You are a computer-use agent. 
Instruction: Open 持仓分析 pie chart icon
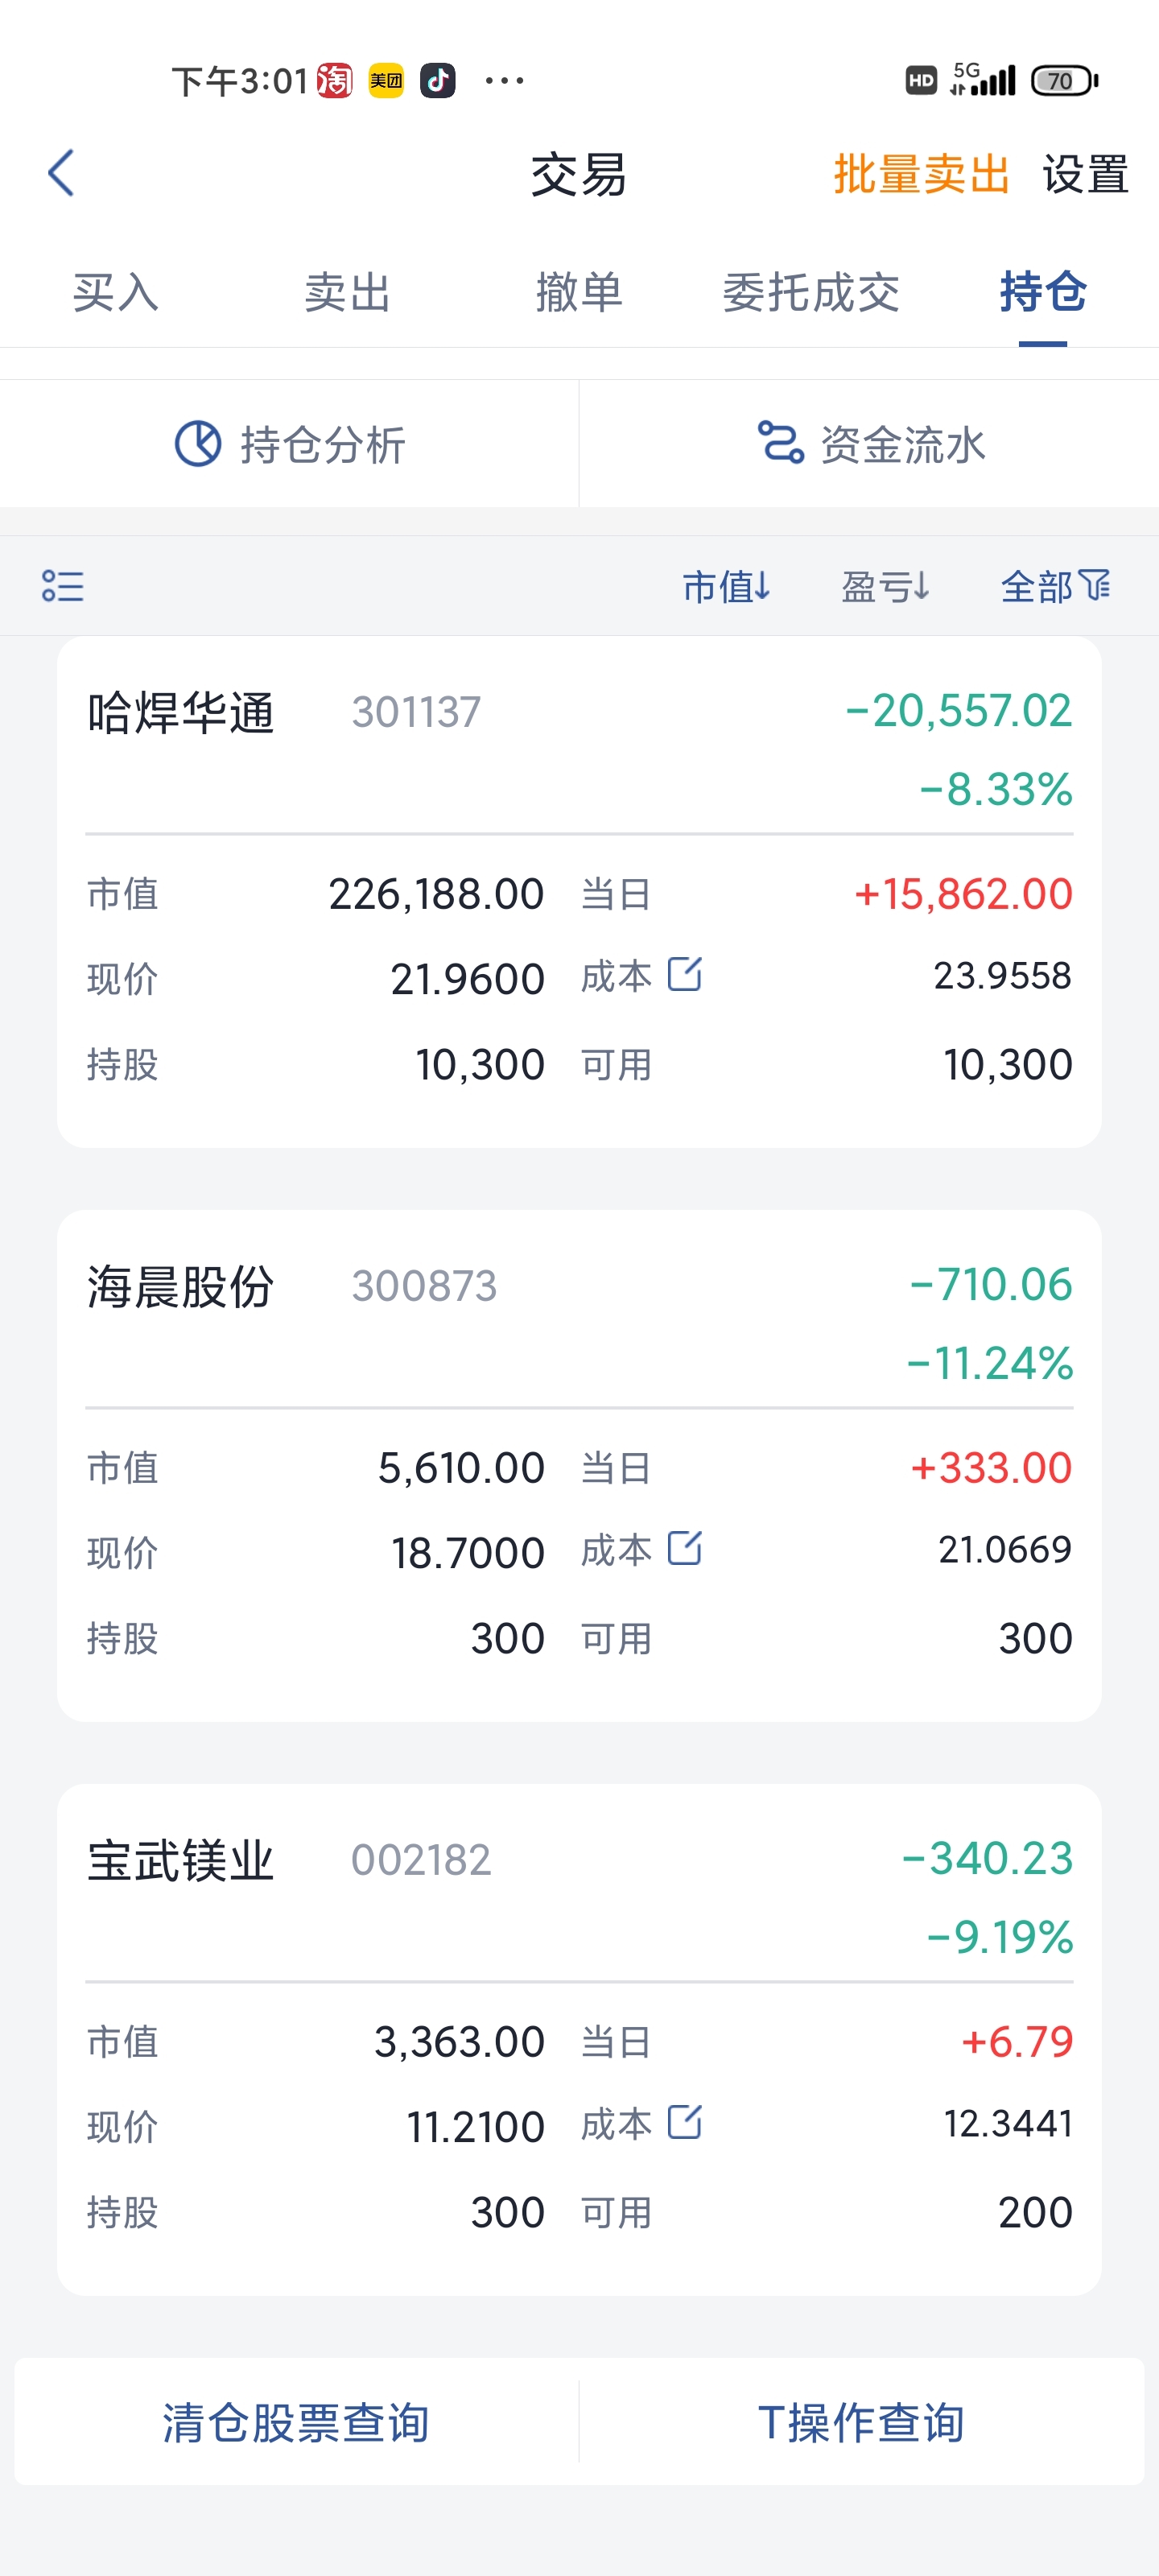pos(198,443)
